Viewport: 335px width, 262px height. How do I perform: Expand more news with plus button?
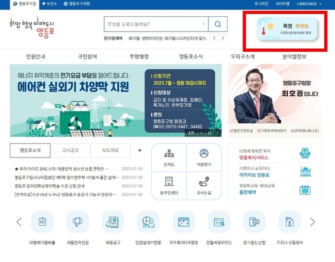(139, 150)
